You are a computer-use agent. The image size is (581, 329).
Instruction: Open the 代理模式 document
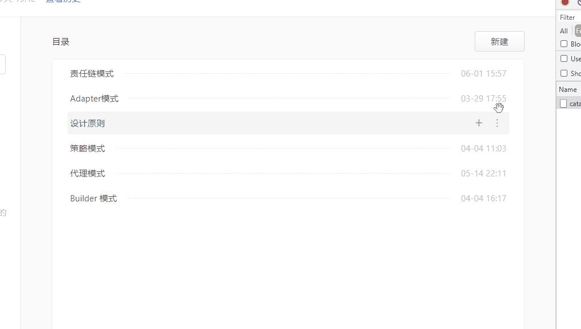click(x=88, y=174)
